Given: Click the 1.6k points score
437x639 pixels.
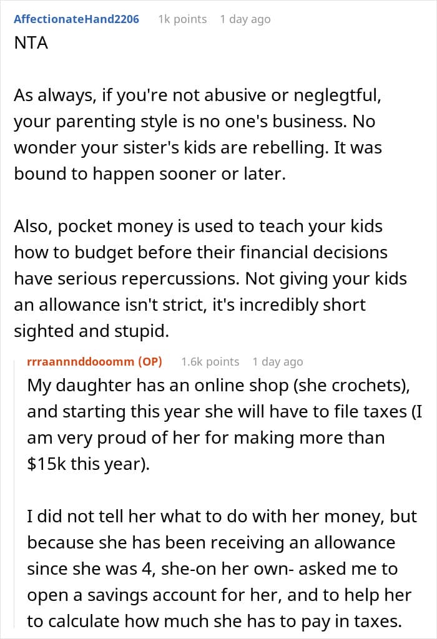Looking at the screenshot, I should tap(210, 362).
